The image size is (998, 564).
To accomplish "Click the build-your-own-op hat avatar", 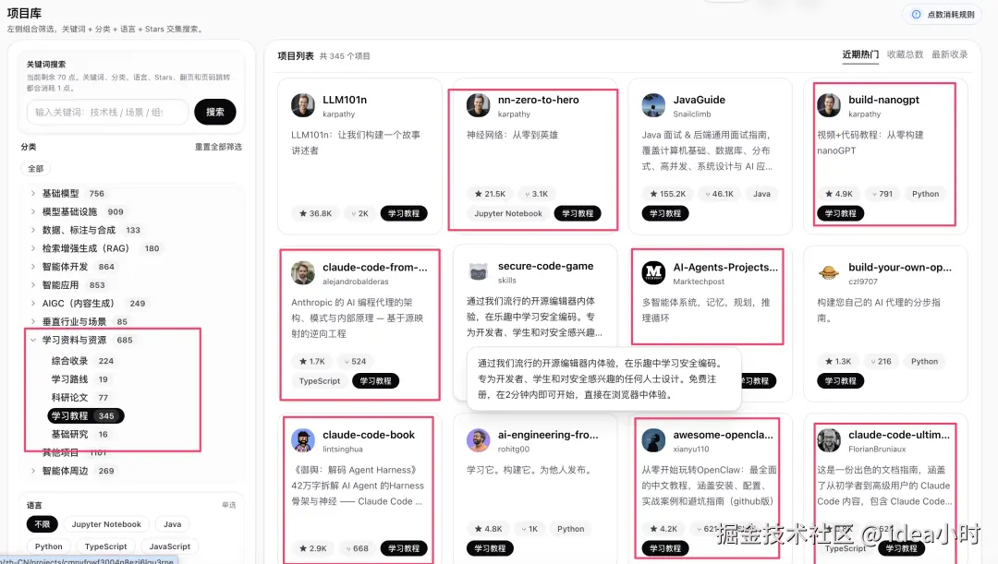I will (829, 273).
